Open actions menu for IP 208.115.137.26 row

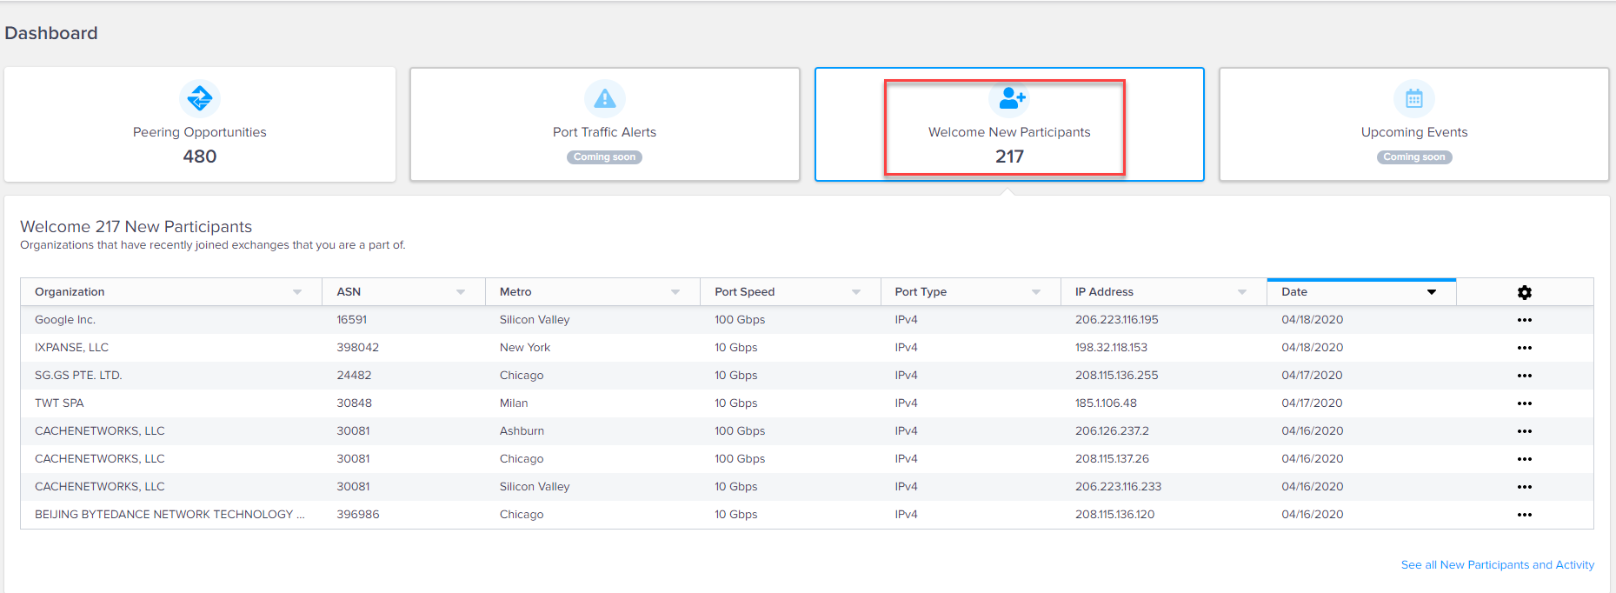click(x=1525, y=459)
